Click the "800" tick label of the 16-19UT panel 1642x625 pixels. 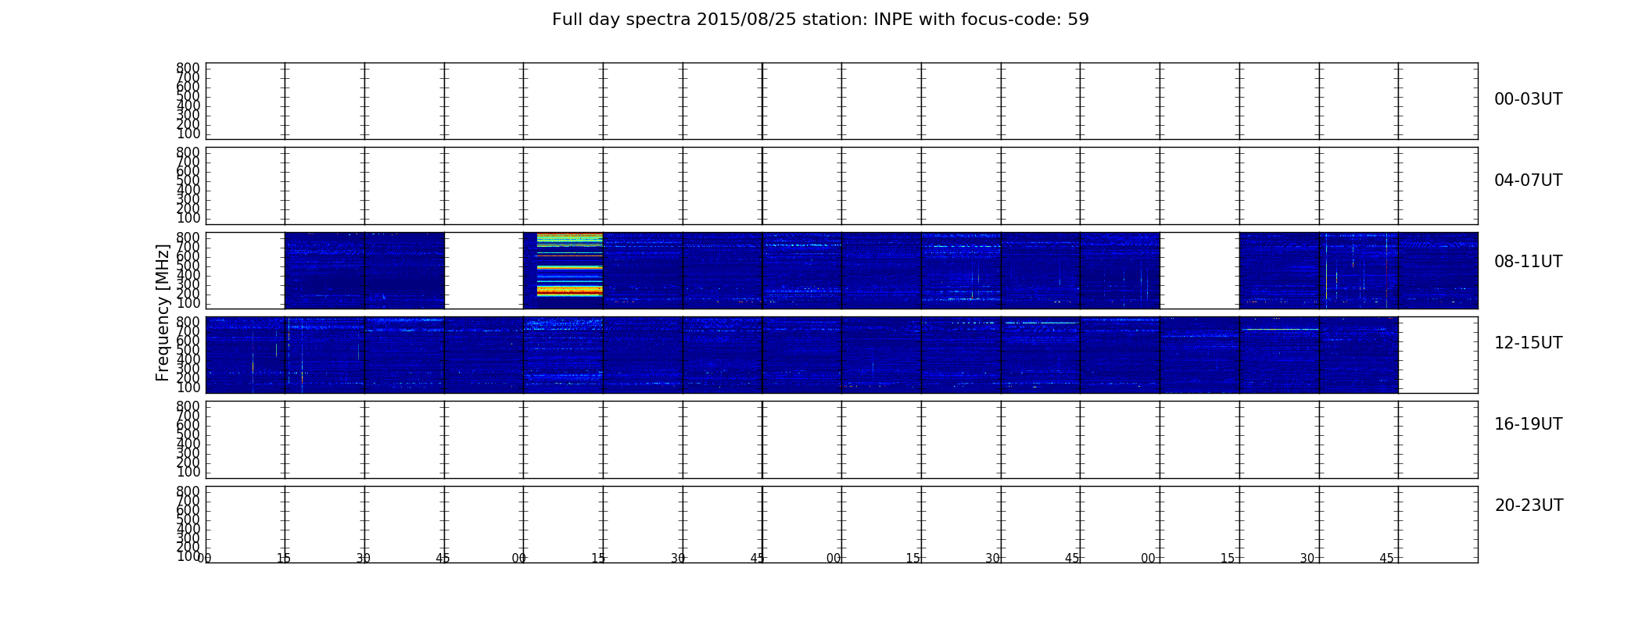tap(188, 406)
